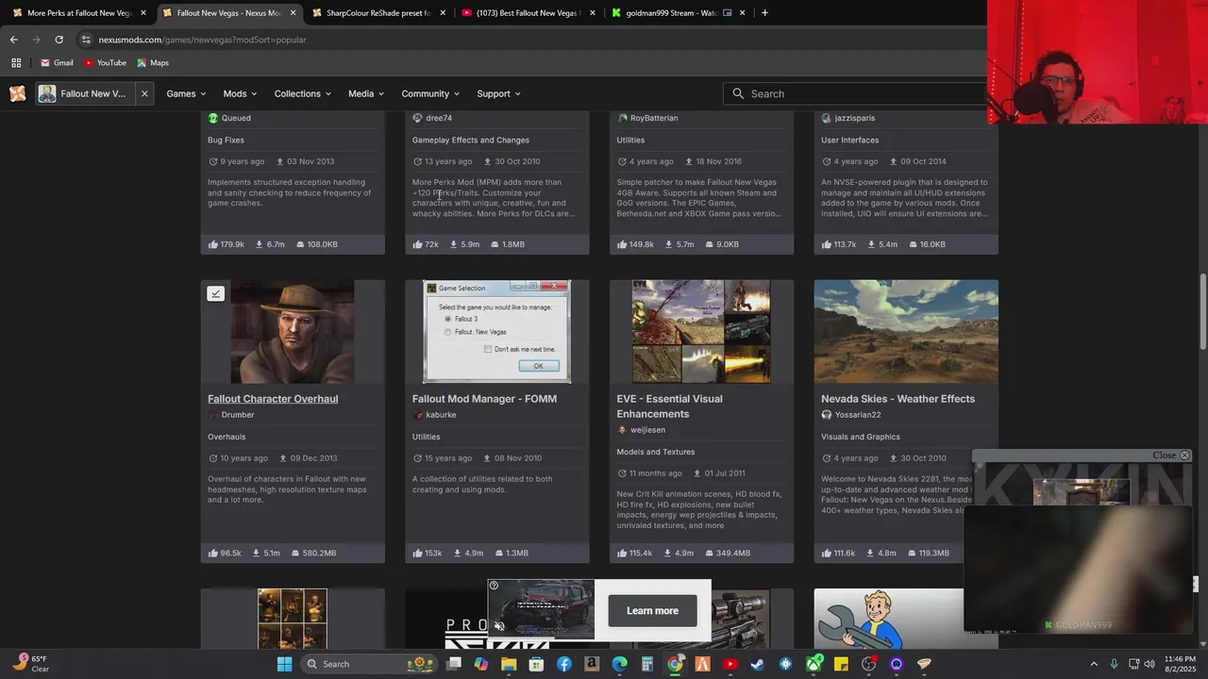The width and height of the screenshot is (1208, 679).
Task: Close the floating stream video overlay
Action: coord(1171,455)
